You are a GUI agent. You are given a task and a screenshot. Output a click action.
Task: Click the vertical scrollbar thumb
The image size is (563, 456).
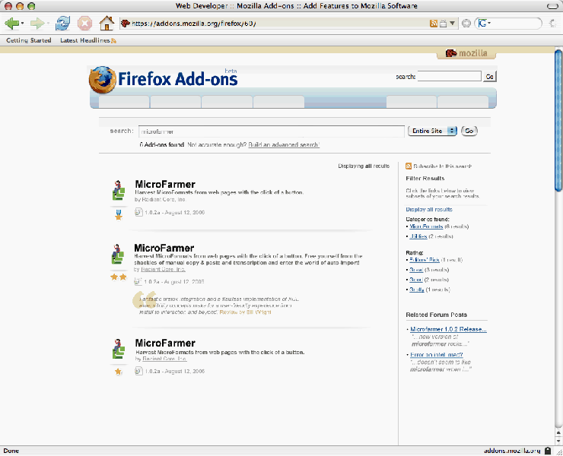(x=558, y=121)
